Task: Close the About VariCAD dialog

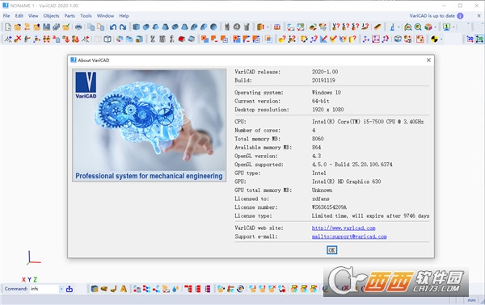Action: 428,61
